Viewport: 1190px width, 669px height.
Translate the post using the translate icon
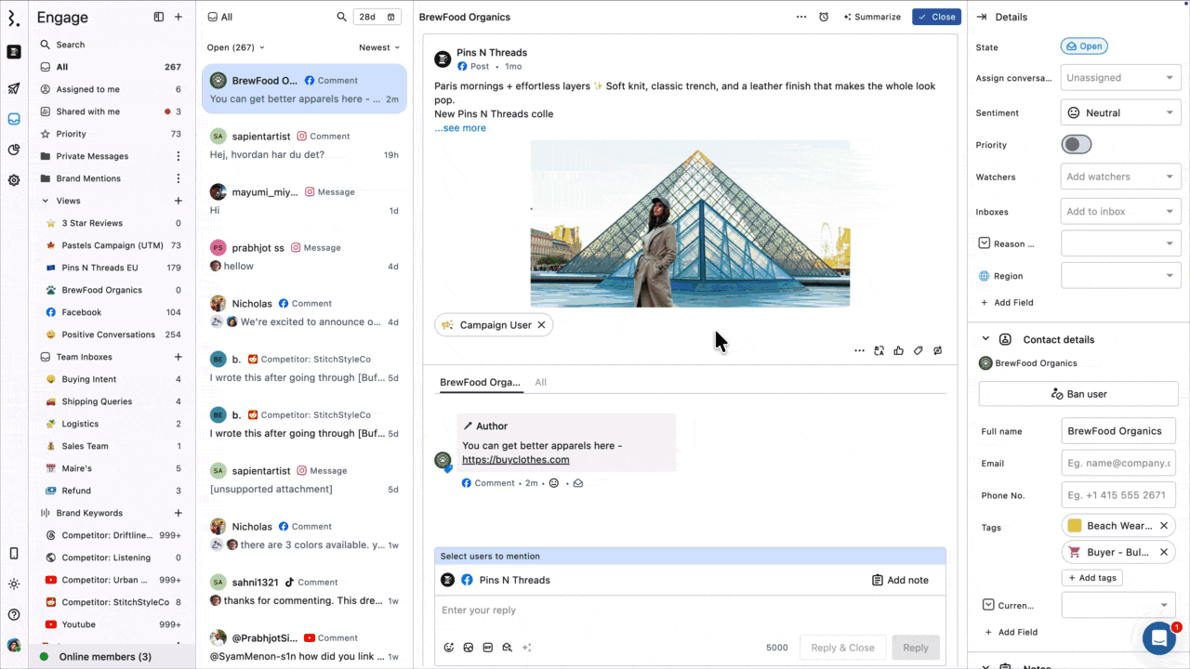[879, 350]
